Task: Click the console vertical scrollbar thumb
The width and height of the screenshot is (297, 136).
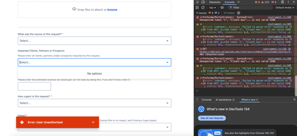Action: 296,86
